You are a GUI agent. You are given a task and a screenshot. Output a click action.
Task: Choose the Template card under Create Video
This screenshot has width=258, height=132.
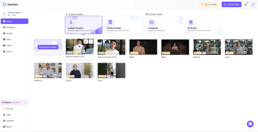[164, 25]
